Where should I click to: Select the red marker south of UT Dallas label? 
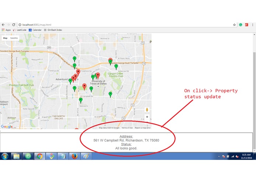tap(84, 86)
